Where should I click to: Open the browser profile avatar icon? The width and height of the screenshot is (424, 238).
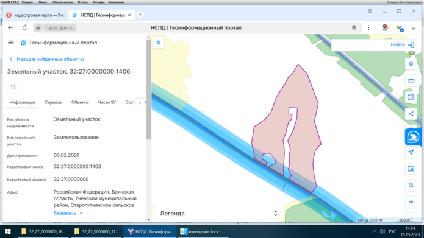tap(385, 27)
